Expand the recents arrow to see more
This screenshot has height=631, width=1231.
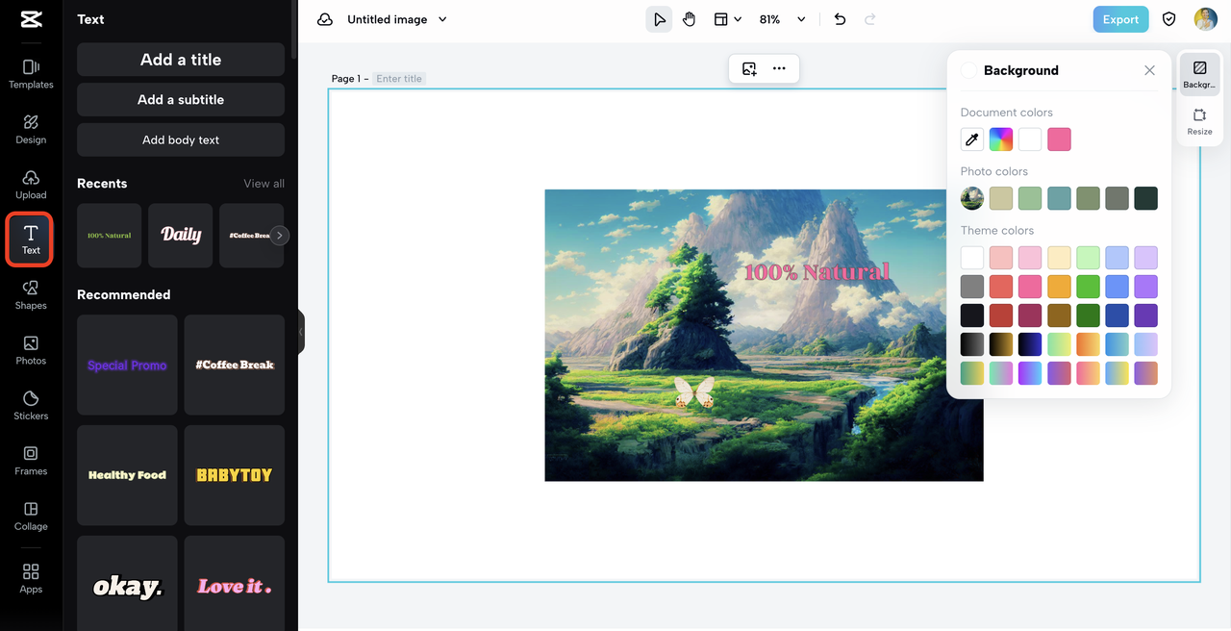(x=279, y=235)
